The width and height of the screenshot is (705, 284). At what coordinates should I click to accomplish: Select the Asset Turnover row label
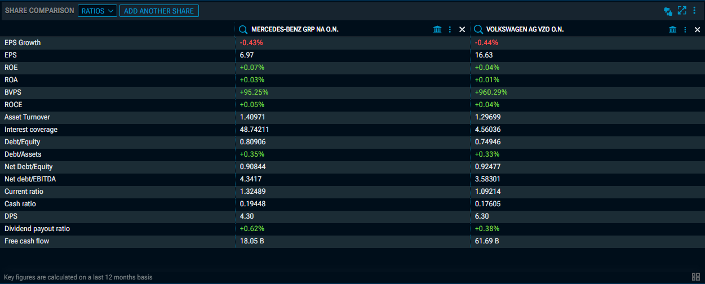click(x=27, y=117)
